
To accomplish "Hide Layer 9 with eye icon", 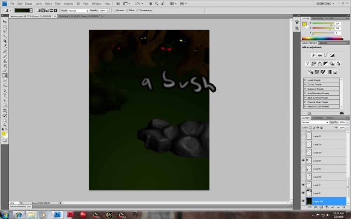I will coord(303,185).
